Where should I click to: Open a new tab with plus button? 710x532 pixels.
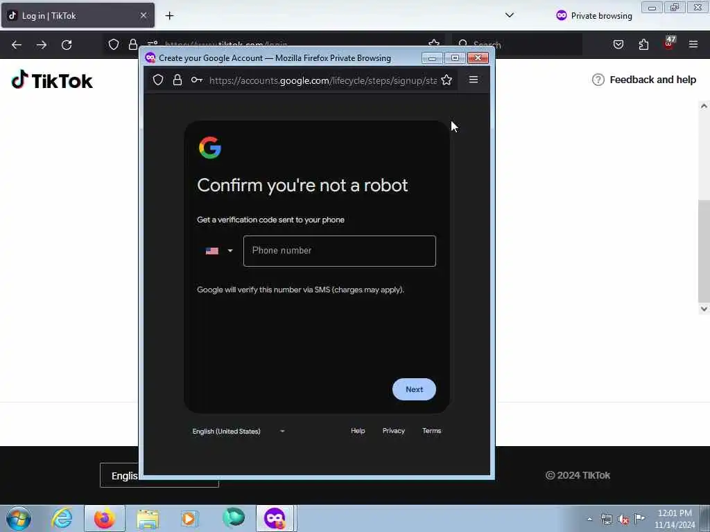point(169,16)
